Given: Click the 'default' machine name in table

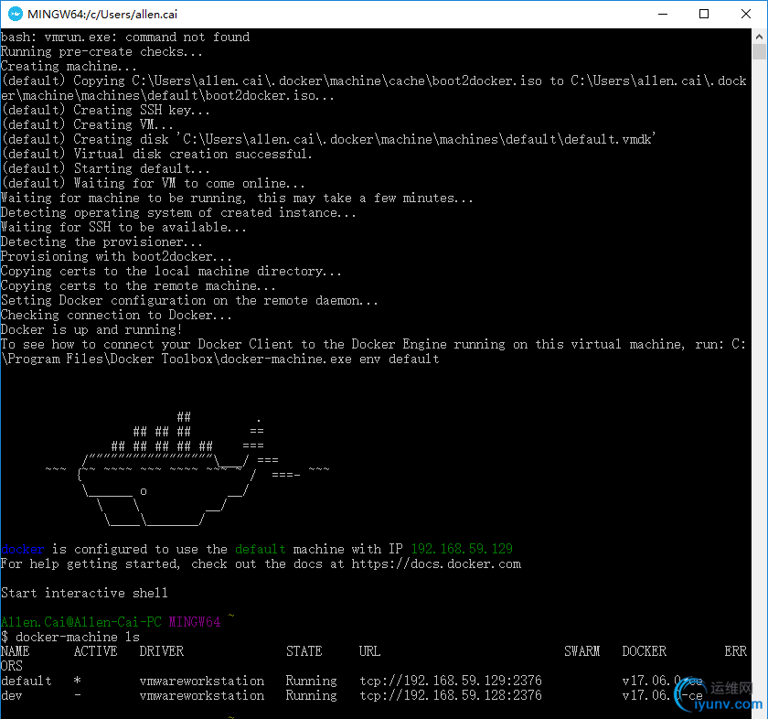Looking at the screenshot, I should [26, 681].
